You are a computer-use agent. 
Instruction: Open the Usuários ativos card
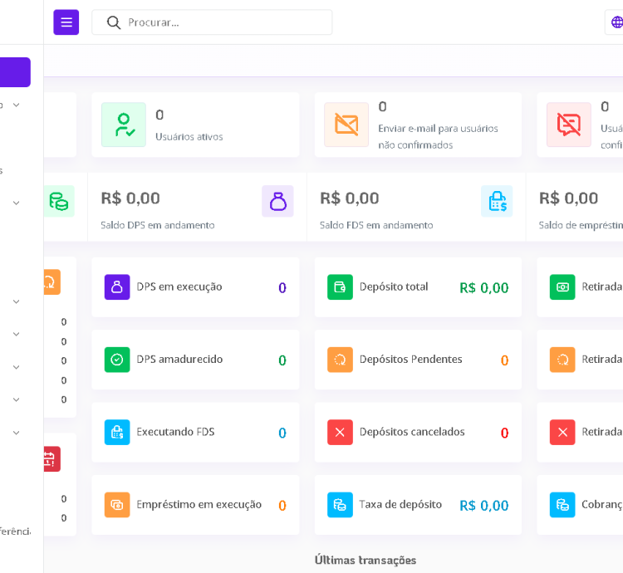195,125
